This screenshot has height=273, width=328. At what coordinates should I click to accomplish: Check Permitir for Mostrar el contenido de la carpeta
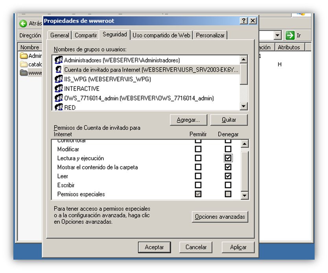tap(198, 167)
